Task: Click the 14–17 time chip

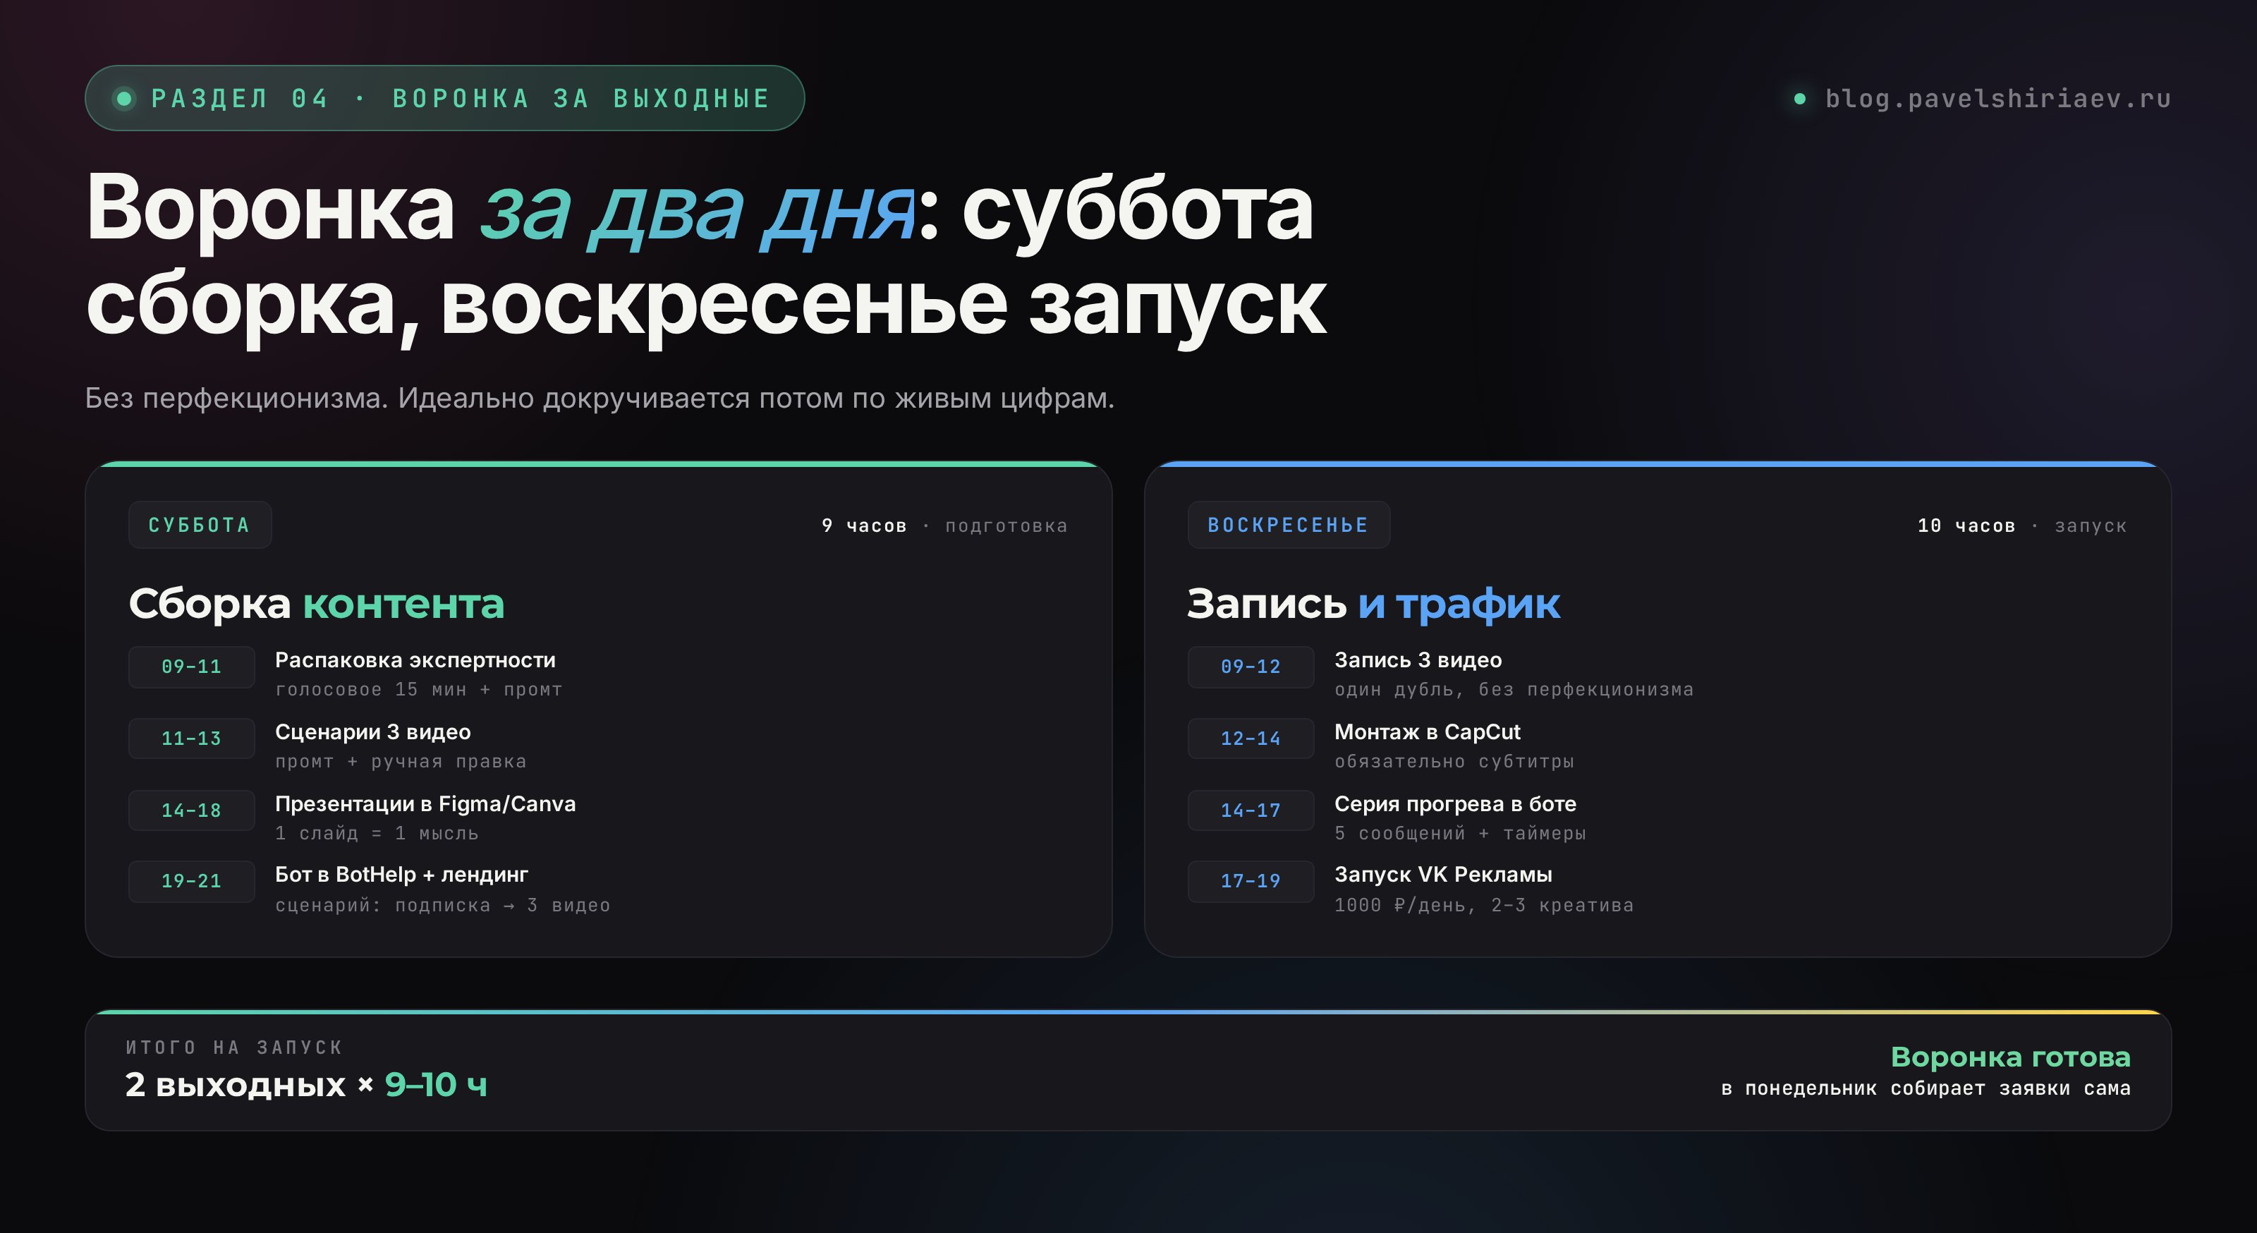Action: (1251, 810)
